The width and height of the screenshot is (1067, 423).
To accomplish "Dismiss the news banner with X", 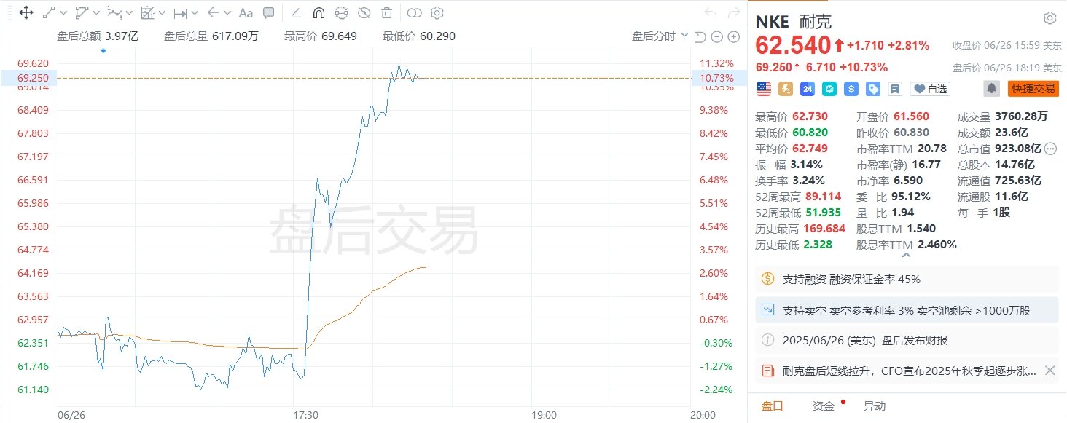I will 1050,371.
